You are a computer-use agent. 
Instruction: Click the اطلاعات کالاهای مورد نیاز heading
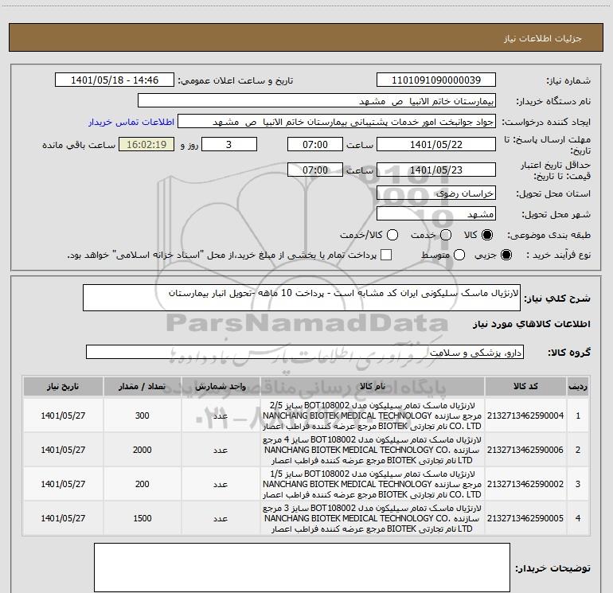tap(532, 324)
